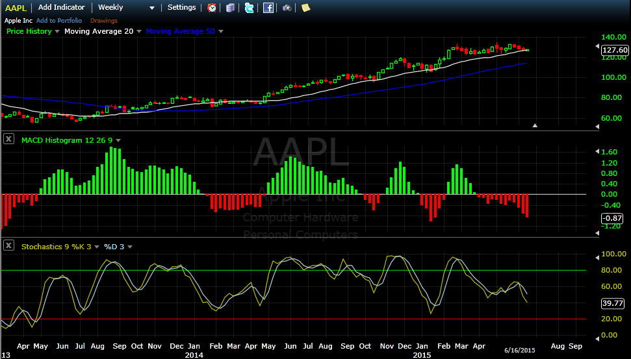Click the arrow at the MACD panel bottom right
Image resolution: width=631 pixels, height=359 pixels.
(x=597, y=233)
